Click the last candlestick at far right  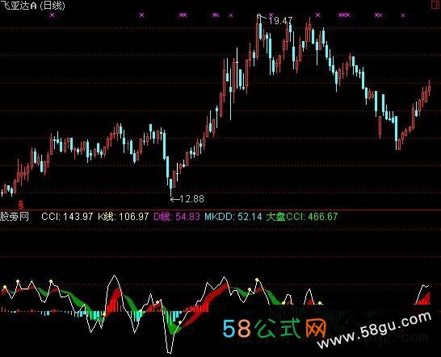(430, 88)
